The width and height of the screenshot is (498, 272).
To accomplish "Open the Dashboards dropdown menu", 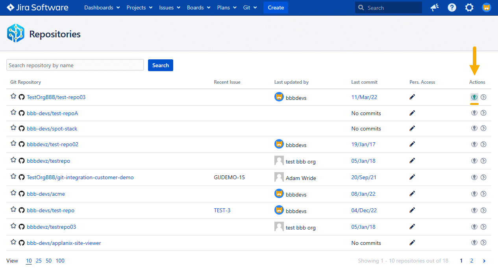I will tap(102, 7).
